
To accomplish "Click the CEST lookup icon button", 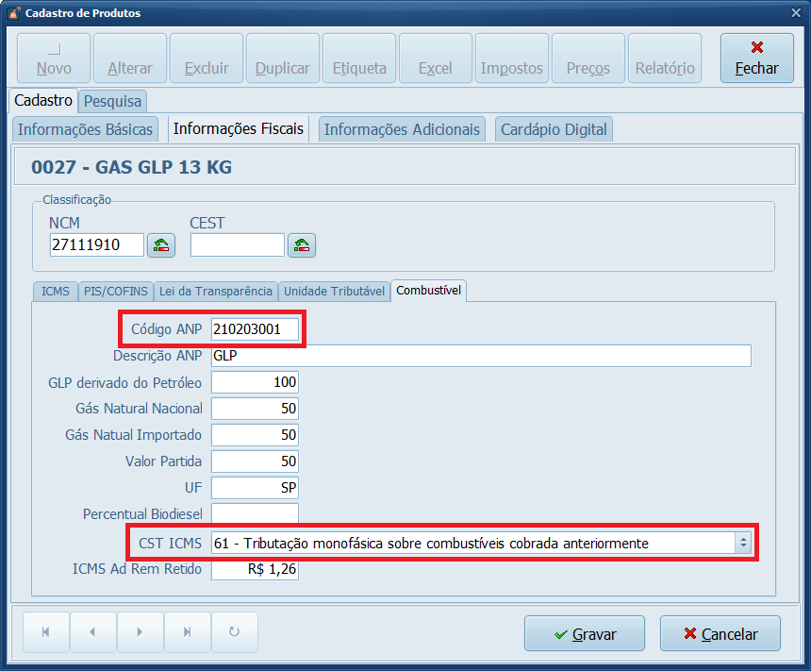I will [302, 245].
